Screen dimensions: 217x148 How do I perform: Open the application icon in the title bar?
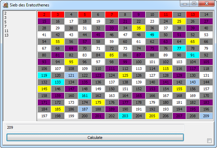point(5,4)
